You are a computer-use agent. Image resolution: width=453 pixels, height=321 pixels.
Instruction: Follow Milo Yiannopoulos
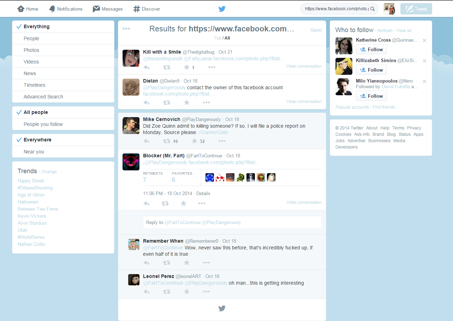pos(371,96)
